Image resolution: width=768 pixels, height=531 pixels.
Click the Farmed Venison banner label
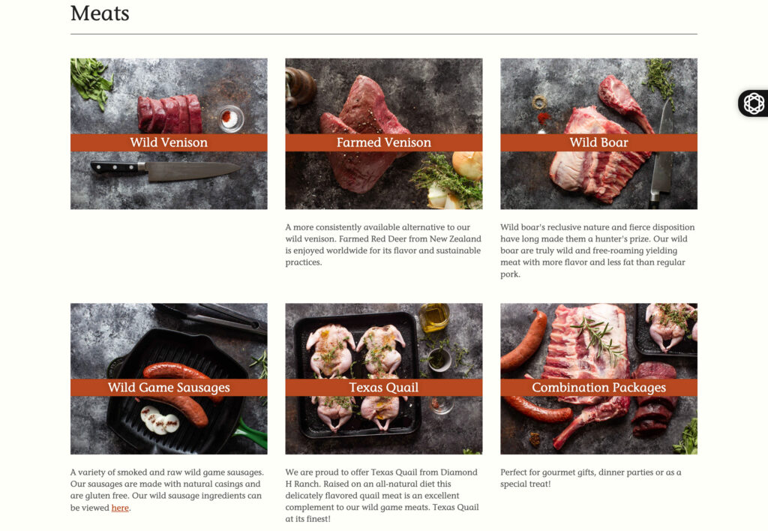click(384, 142)
